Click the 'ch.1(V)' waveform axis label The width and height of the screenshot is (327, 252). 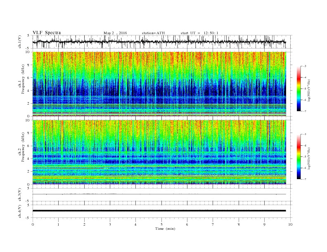(20, 42)
